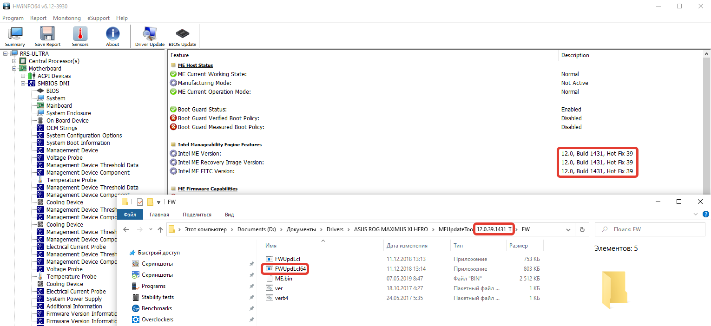This screenshot has height=326, width=711.
Task: Select Intel ME FITC Version row
Action: pyautogui.click(x=436, y=171)
